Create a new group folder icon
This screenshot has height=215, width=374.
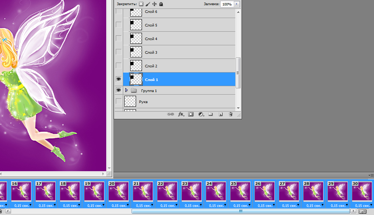pyautogui.click(x=210, y=114)
